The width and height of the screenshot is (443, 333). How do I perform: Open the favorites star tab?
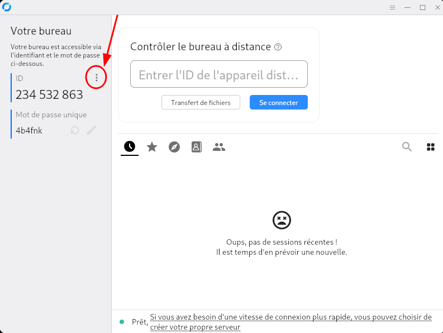tap(152, 147)
